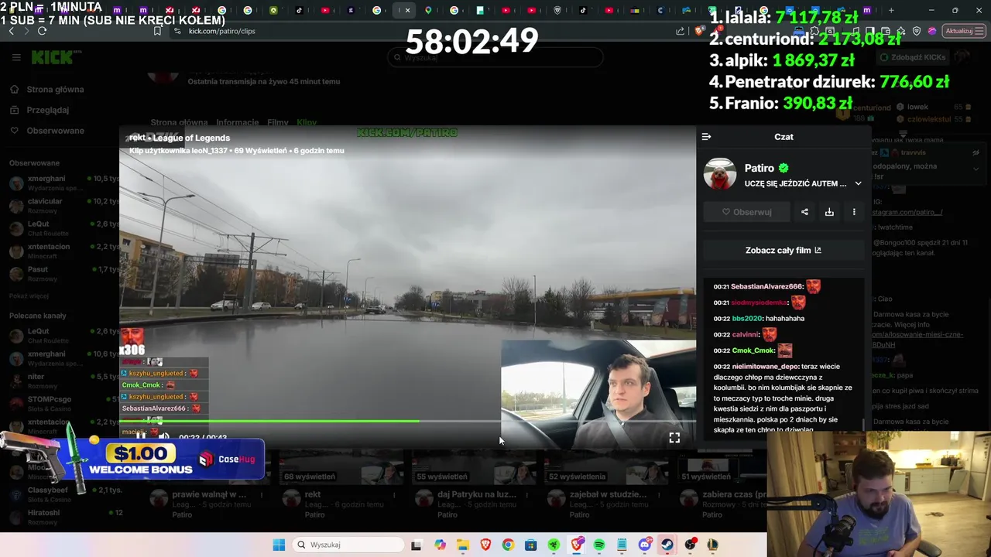Mute the clip volume speaker icon
This screenshot has height=557, width=991.
[x=163, y=437]
